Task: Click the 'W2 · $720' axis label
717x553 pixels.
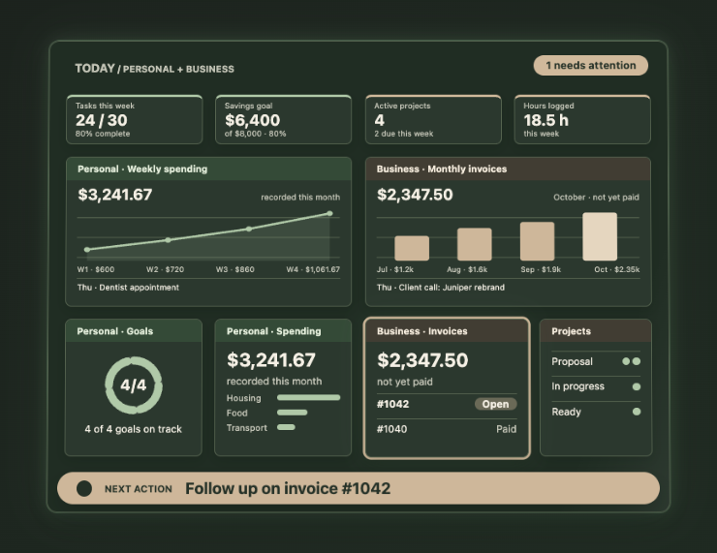Action: pos(165,269)
